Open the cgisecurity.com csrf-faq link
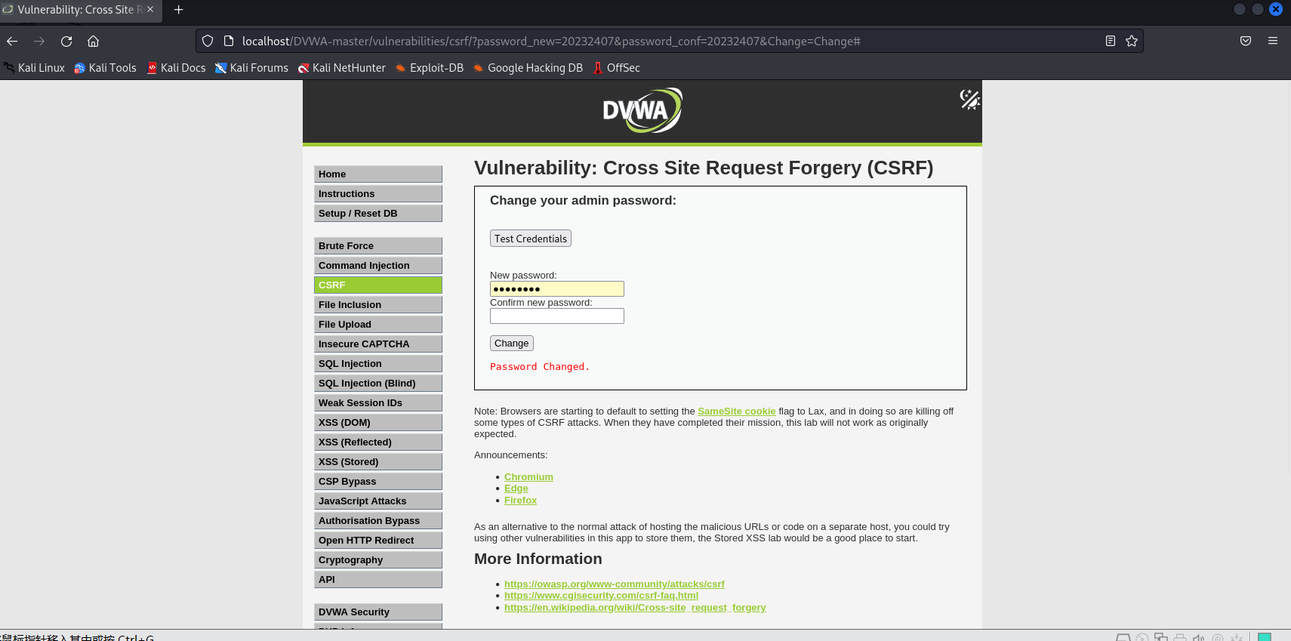This screenshot has width=1291, height=641. [x=601, y=596]
